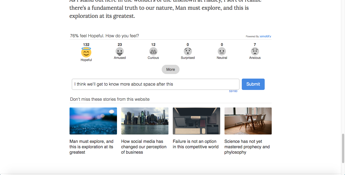345x175 pixels.
Task: Submit your comment about space
Action: 253,84
